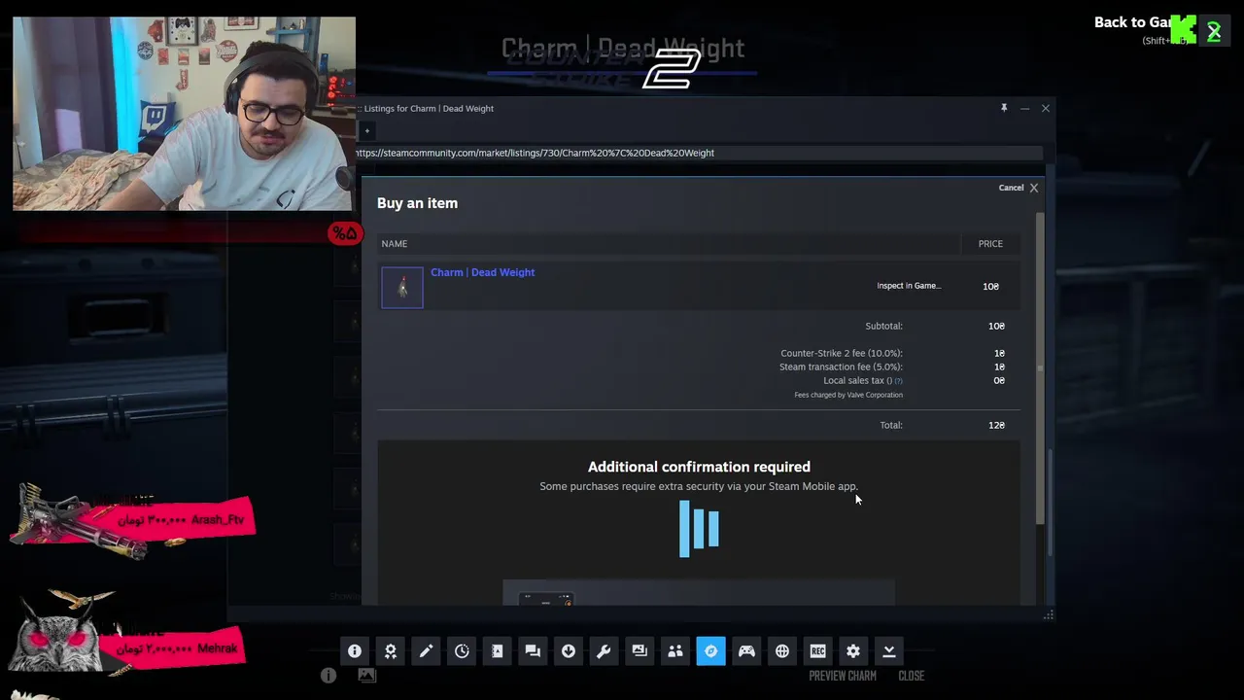Click the Total label

pos(891,425)
